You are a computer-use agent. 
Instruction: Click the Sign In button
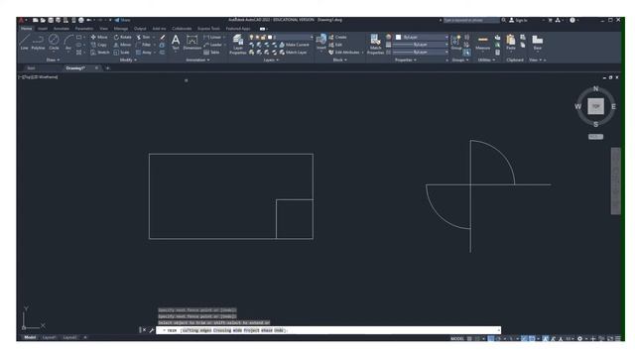(518, 20)
